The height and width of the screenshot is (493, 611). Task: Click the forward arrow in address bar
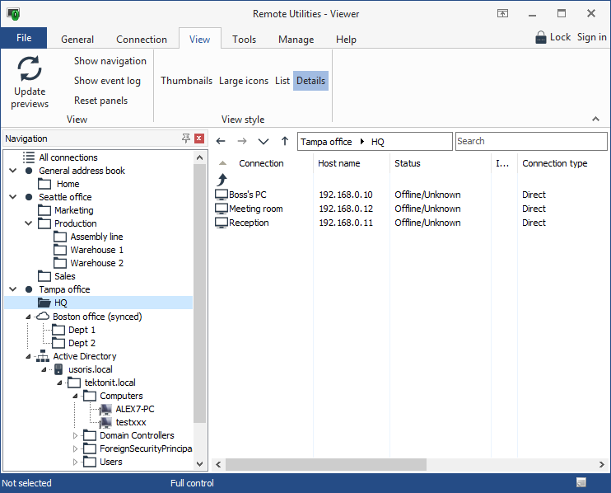click(x=242, y=141)
